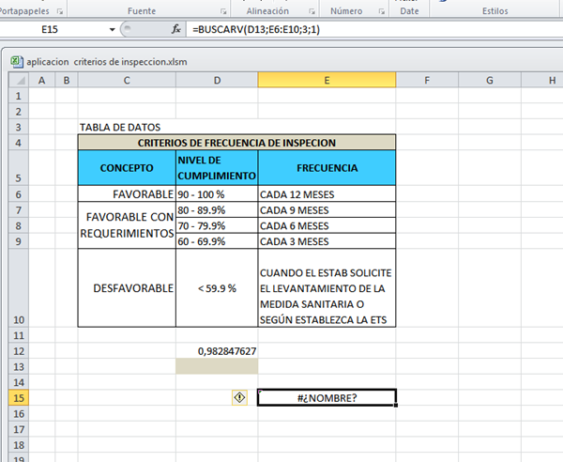Open the Portapapeles dialog launcher
The height and width of the screenshot is (462, 563).
pos(61,10)
